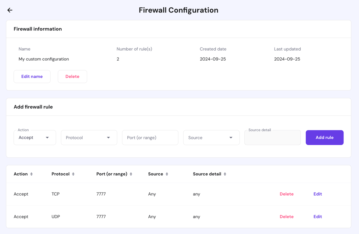Viewport: 359px width, 234px height.
Task: Delete the TCP firewall rule
Action: click(286, 194)
